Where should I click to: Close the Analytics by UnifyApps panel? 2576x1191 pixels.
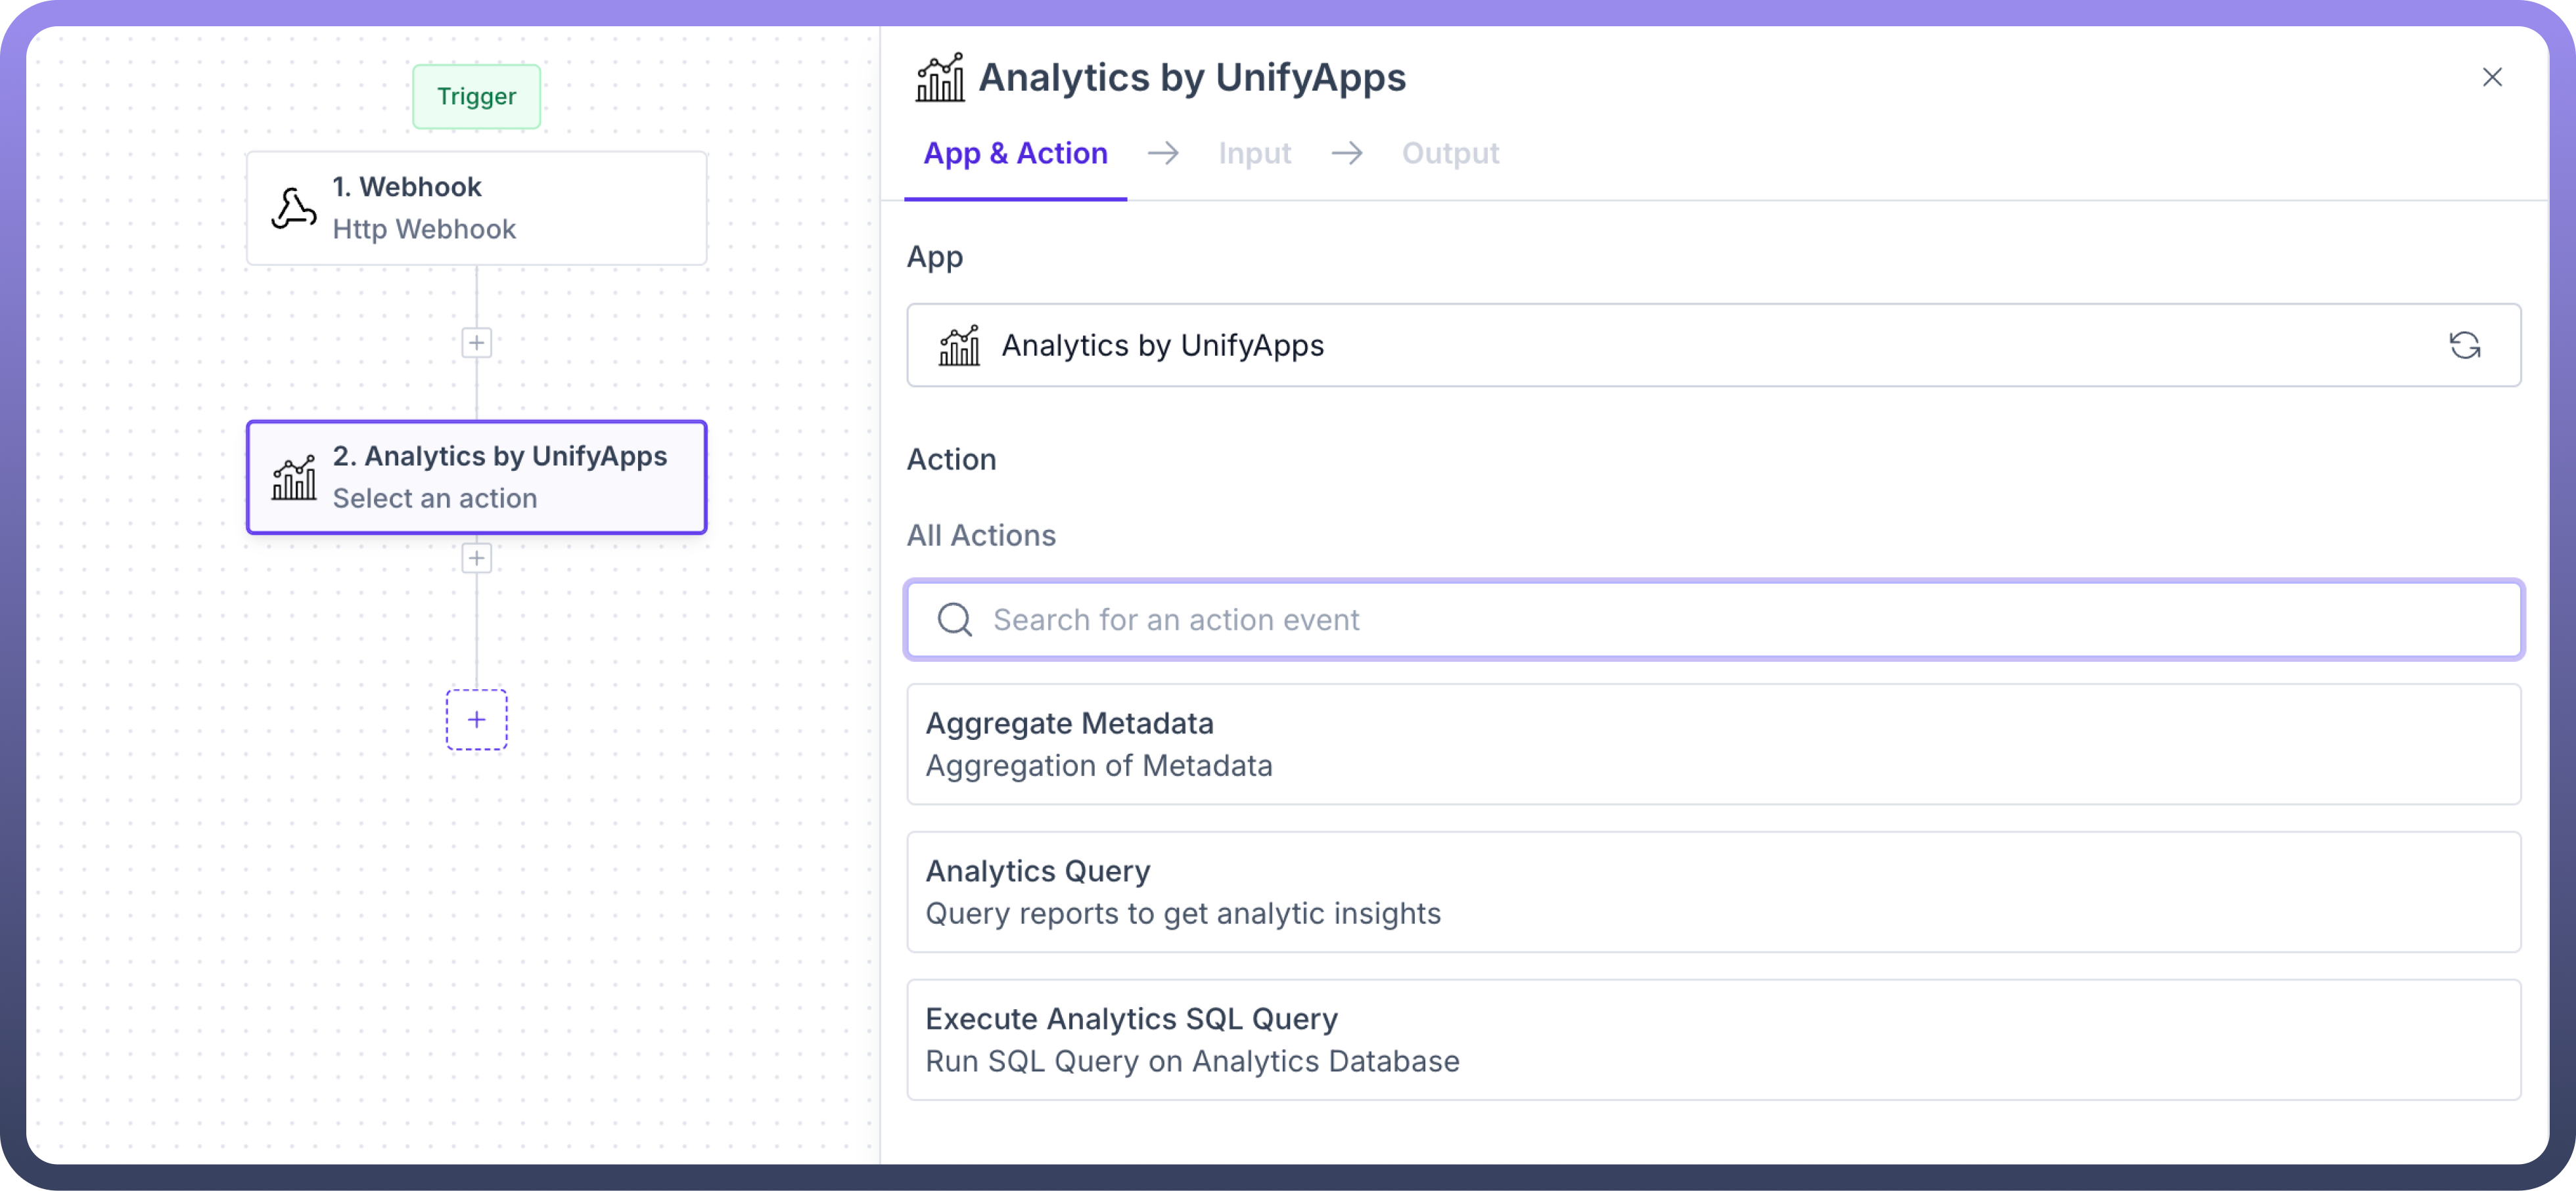click(x=2492, y=78)
